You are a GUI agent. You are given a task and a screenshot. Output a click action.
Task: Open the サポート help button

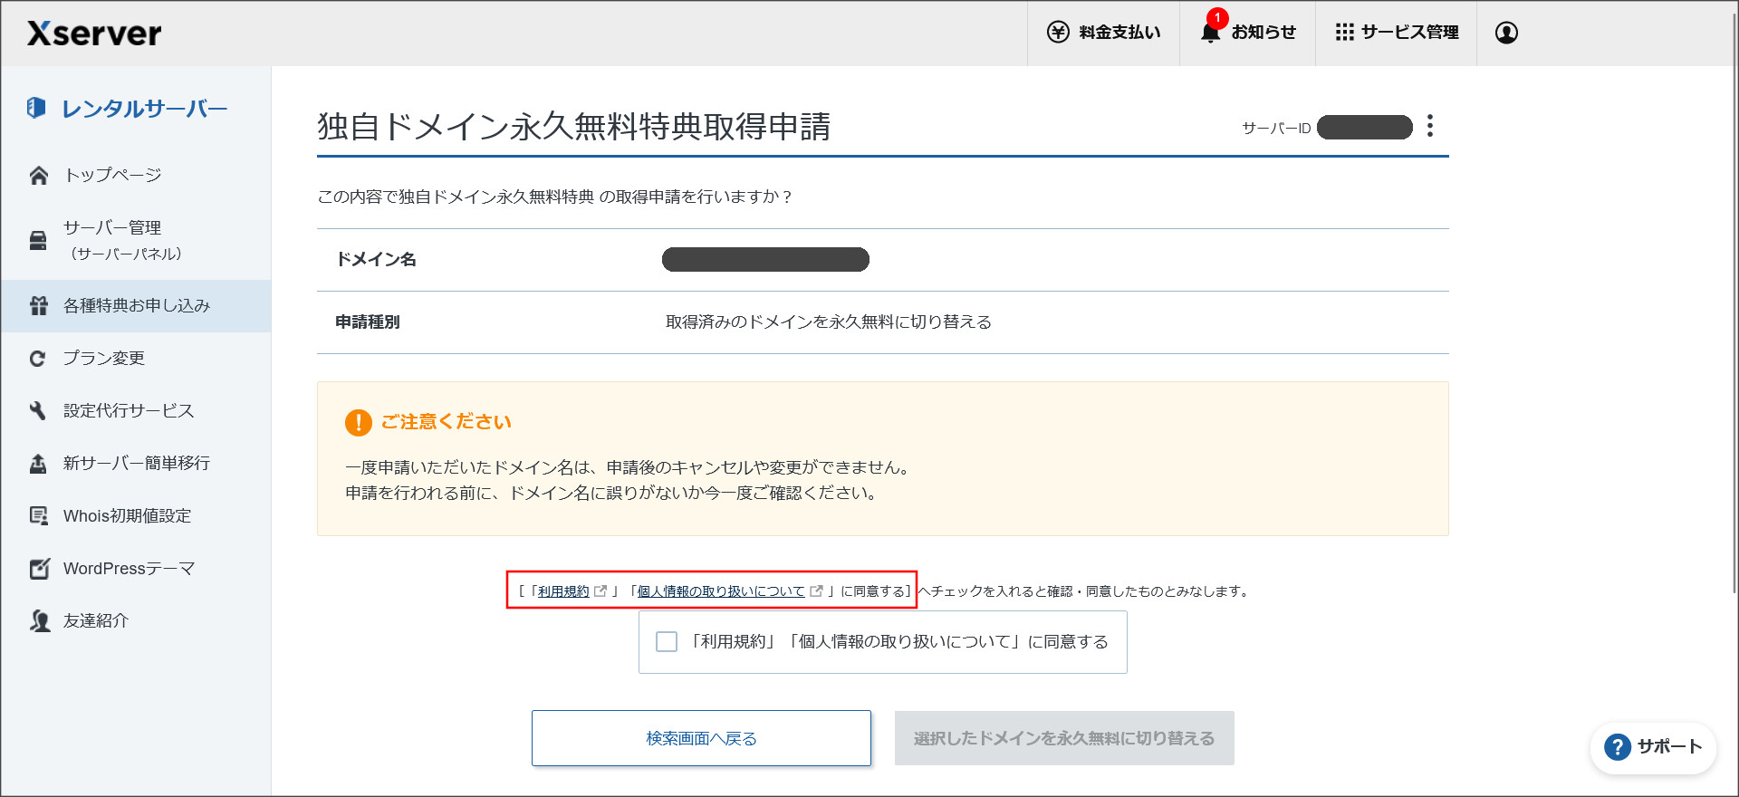[x=1654, y=747]
